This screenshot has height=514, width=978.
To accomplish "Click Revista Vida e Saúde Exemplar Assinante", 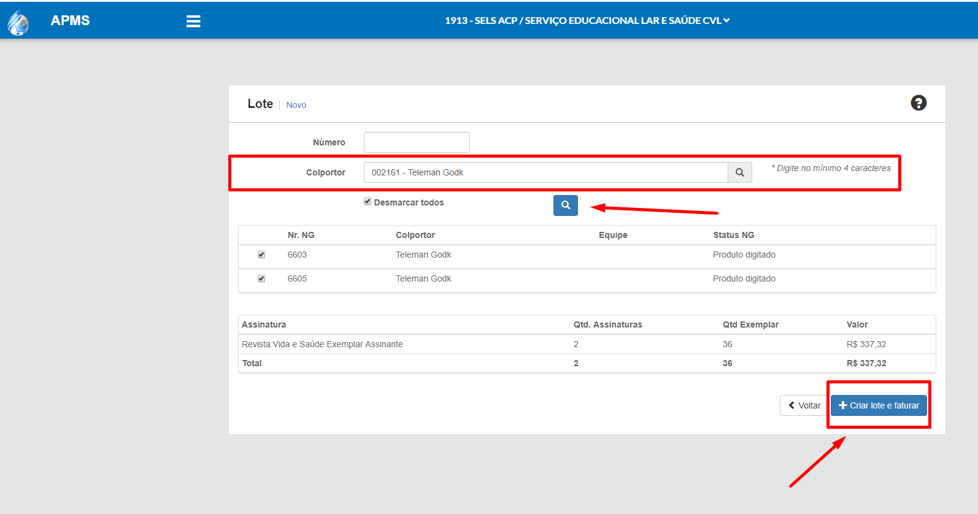I will coord(322,344).
